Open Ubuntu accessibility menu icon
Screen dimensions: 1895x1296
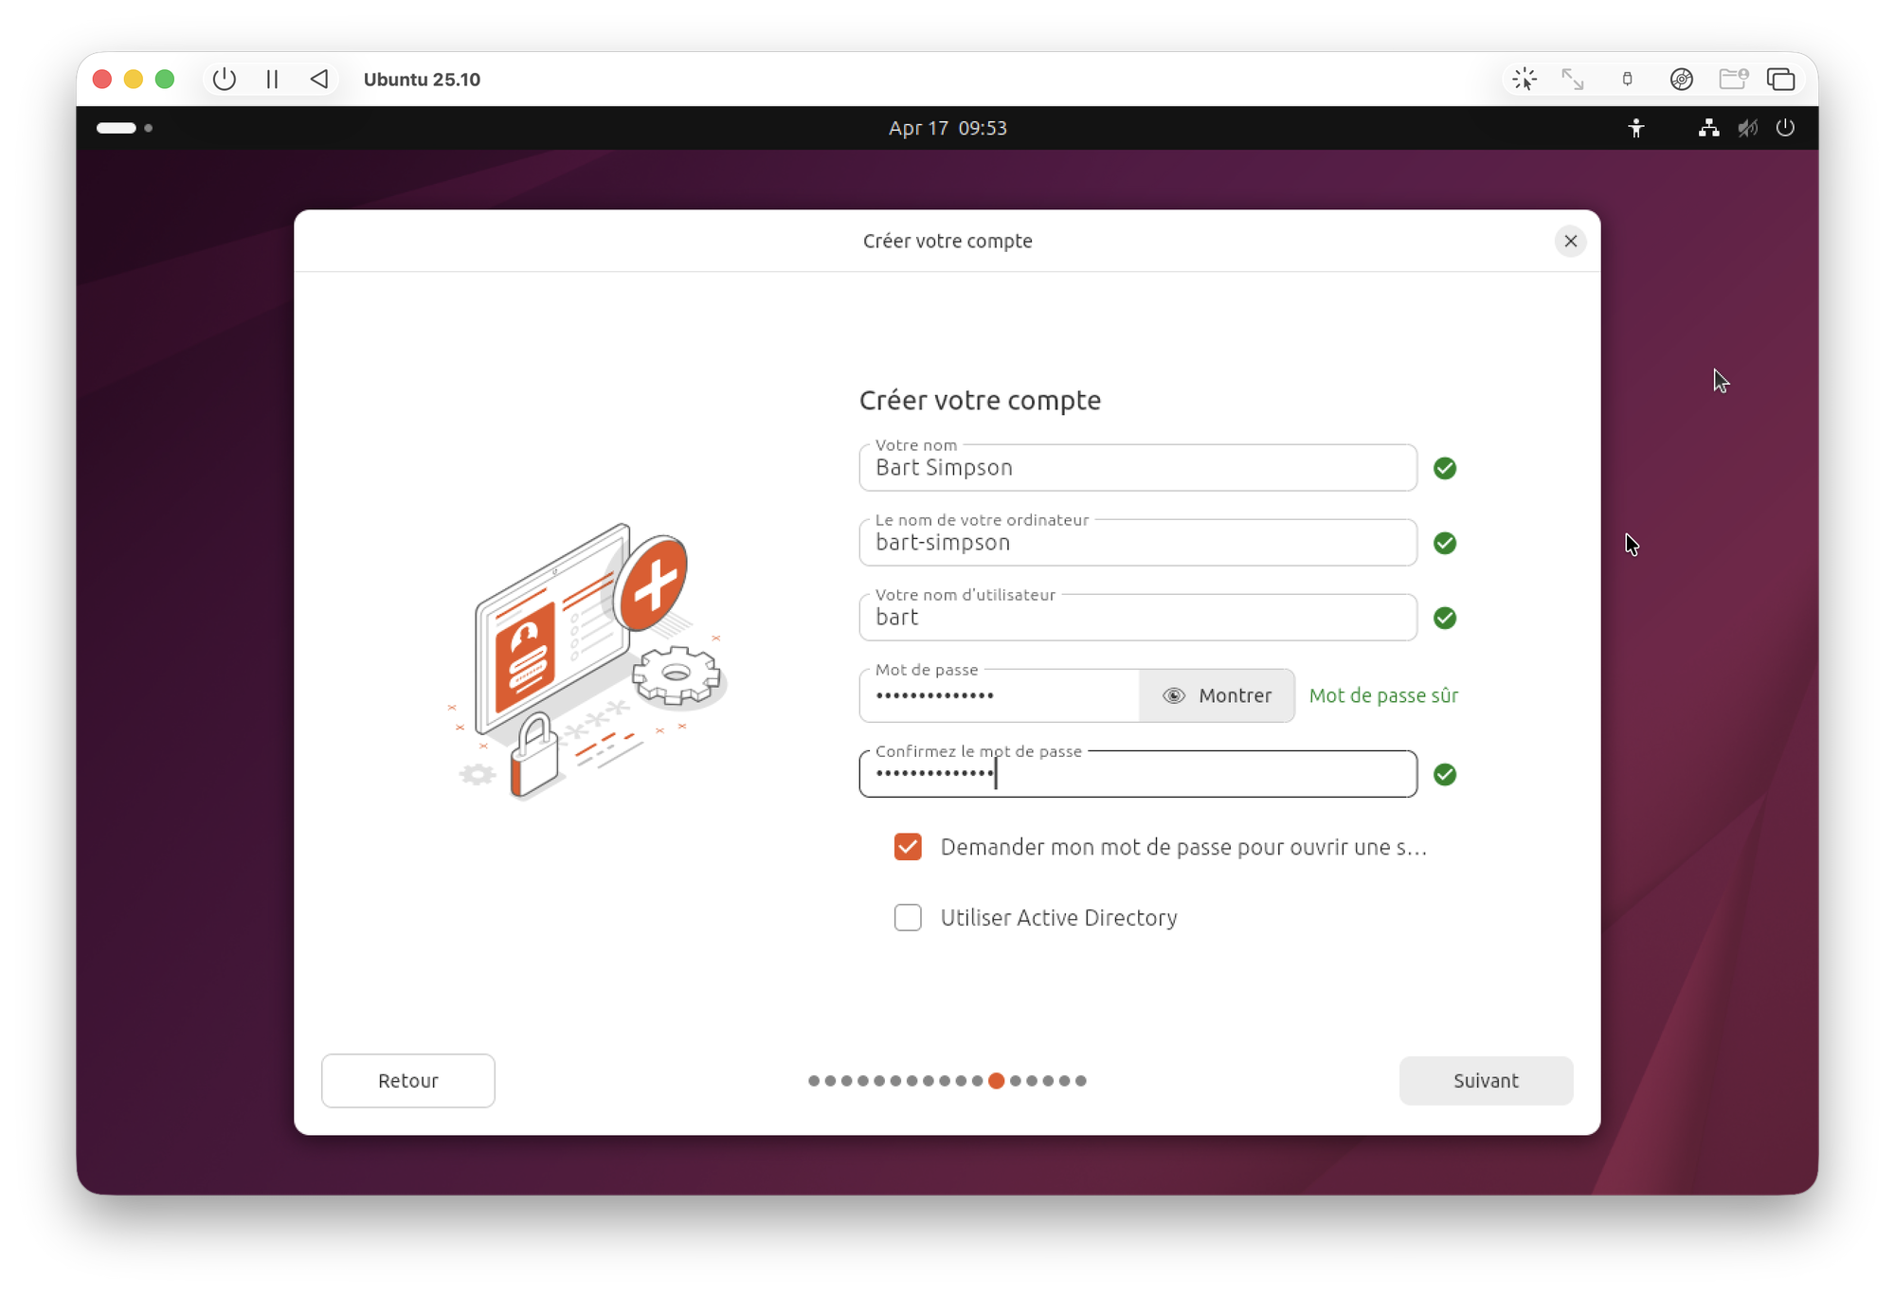click(1635, 128)
